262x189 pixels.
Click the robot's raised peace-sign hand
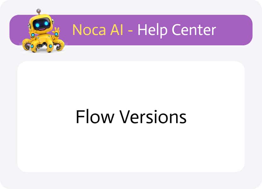(57, 31)
